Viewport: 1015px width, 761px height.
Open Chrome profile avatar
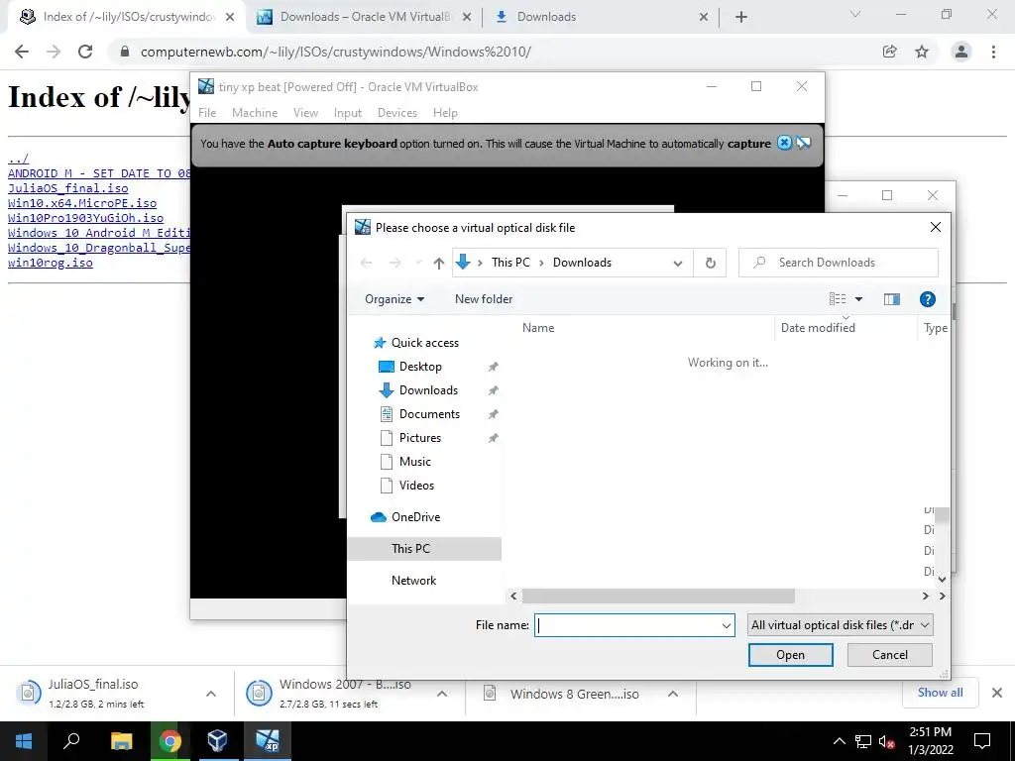coord(961,52)
